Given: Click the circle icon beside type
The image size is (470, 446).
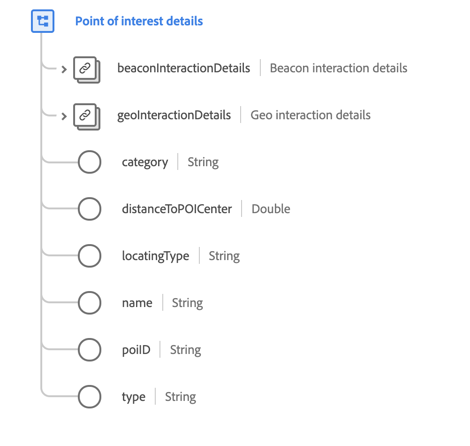Looking at the screenshot, I should (x=89, y=397).
